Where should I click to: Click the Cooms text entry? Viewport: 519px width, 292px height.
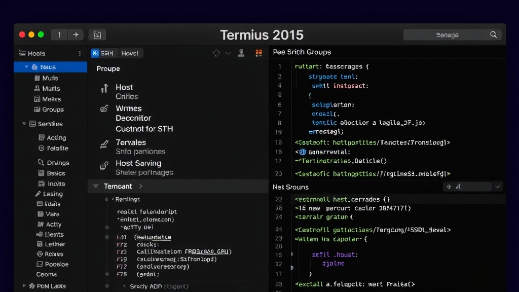pyautogui.click(x=46, y=274)
